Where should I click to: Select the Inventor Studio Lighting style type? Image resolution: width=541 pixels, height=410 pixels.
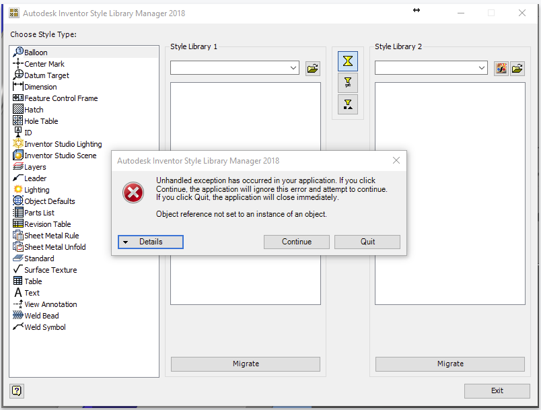(62, 143)
